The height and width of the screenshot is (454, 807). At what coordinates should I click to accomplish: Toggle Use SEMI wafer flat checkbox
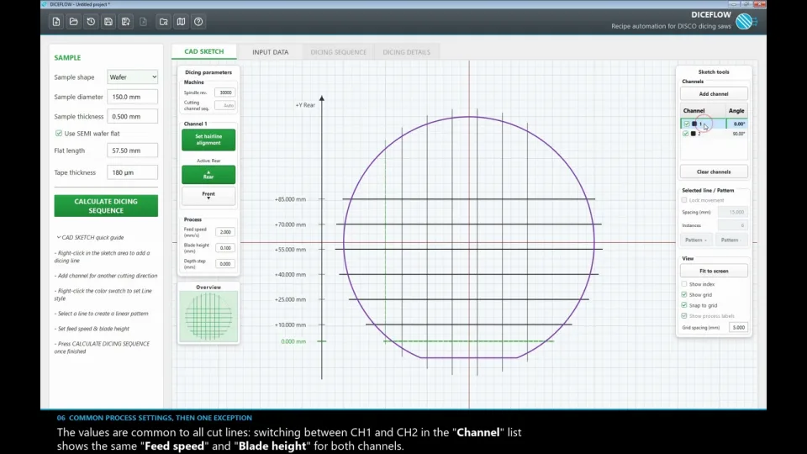pos(59,134)
